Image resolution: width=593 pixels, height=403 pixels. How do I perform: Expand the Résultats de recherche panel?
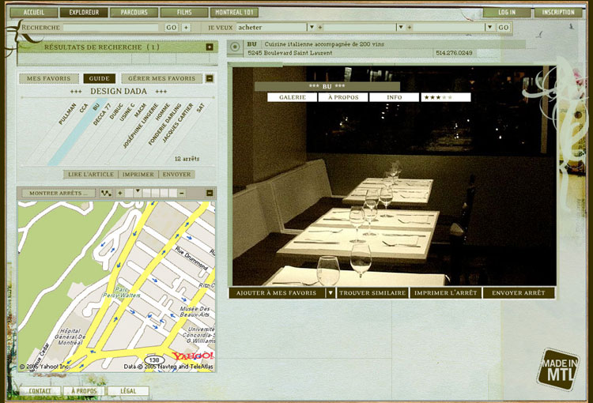pos(210,47)
